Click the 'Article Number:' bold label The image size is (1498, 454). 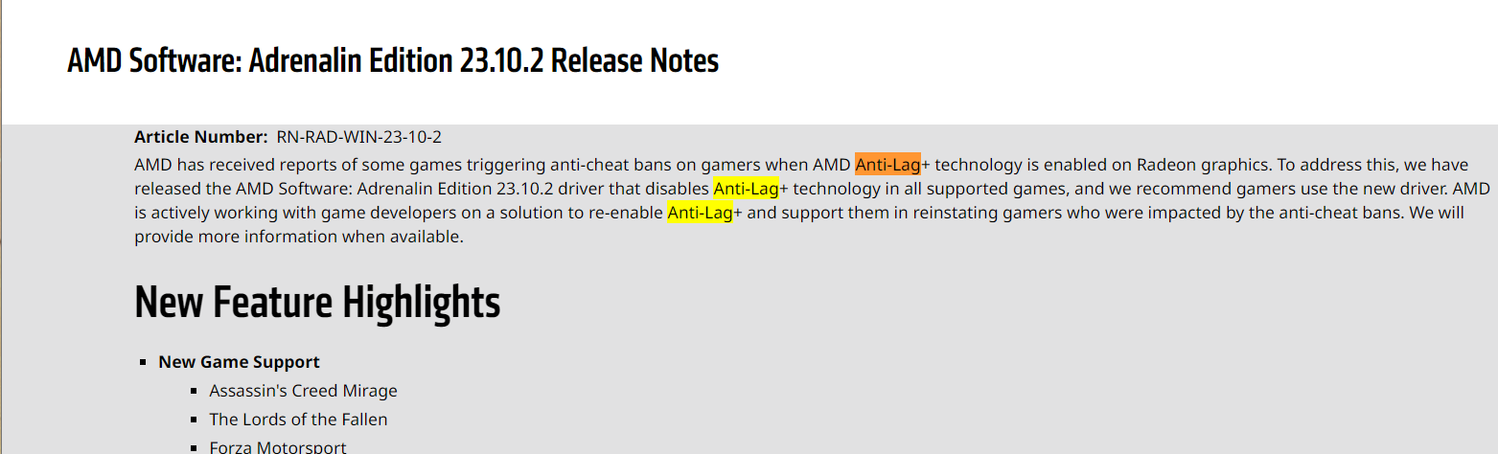tap(201, 137)
